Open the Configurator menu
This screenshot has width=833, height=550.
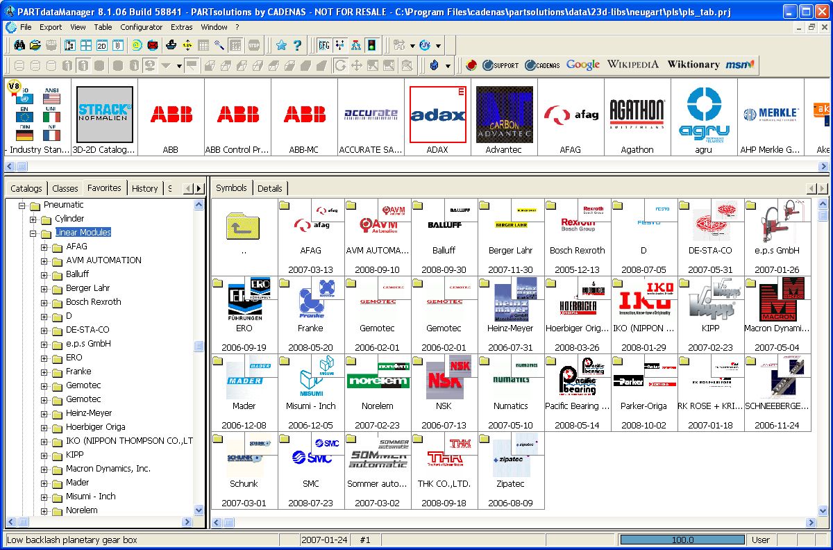(142, 26)
